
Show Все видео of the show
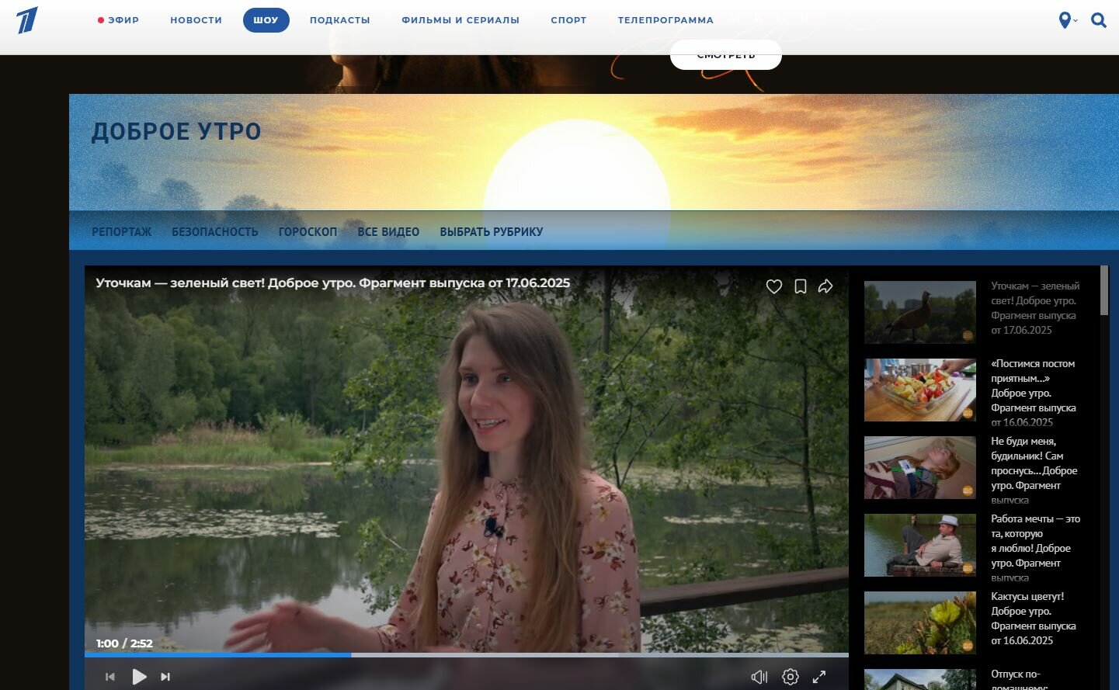point(388,231)
